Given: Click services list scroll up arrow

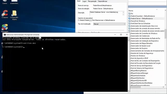Looking at the screenshot, I should tap(165, 10).
